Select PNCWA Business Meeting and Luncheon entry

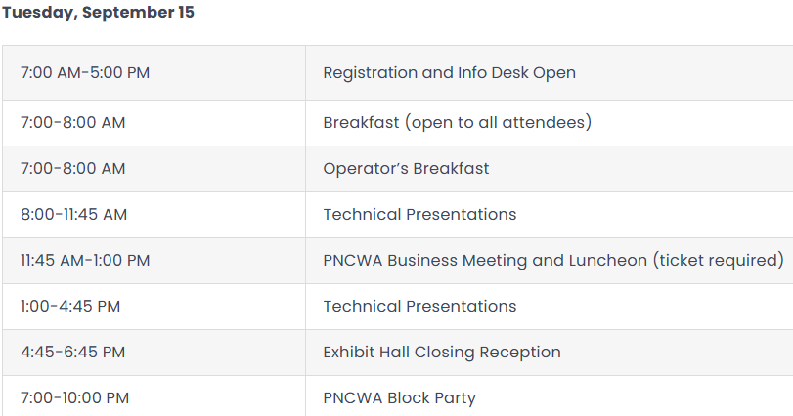(553, 261)
